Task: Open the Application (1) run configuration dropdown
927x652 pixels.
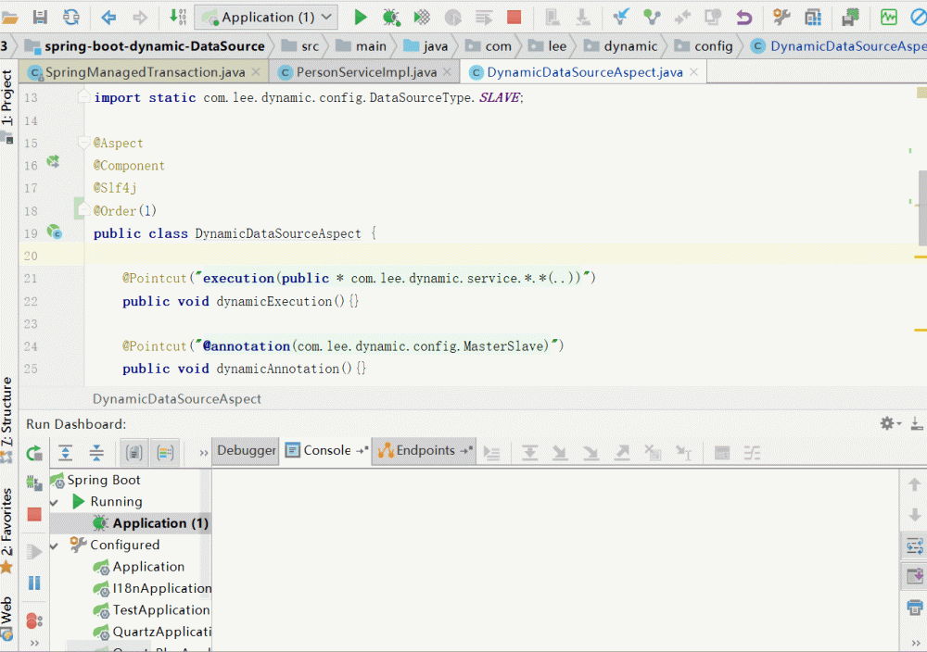Action: pyautogui.click(x=267, y=17)
